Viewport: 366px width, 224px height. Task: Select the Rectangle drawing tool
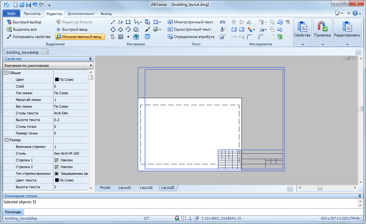click(x=128, y=22)
